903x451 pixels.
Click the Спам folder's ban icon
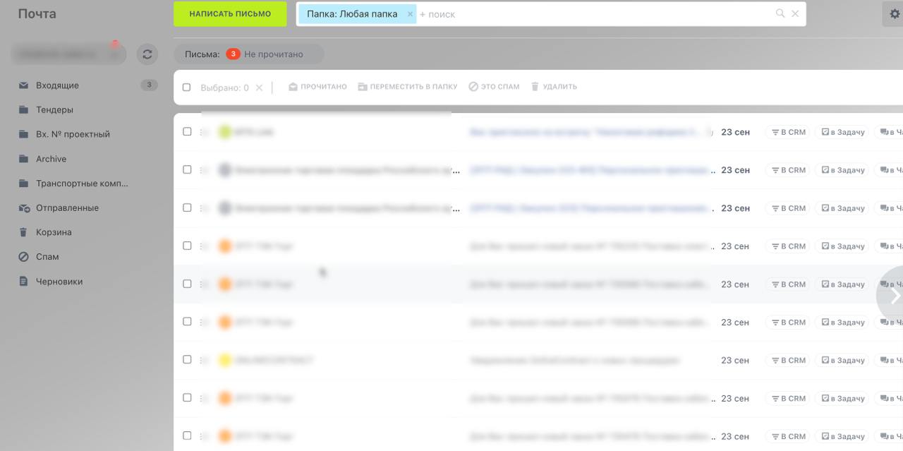23,257
